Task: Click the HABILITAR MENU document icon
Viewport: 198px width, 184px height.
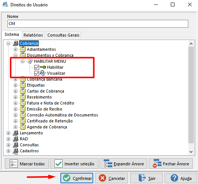Action: click(x=30, y=61)
